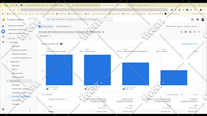The width and height of the screenshot is (207, 116).
Task: Click the Todos os usuários chip
Action: click(46, 27)
